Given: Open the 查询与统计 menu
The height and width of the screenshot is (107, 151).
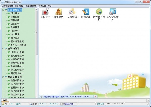Looking at the screenshot, I should pos(19,6).
